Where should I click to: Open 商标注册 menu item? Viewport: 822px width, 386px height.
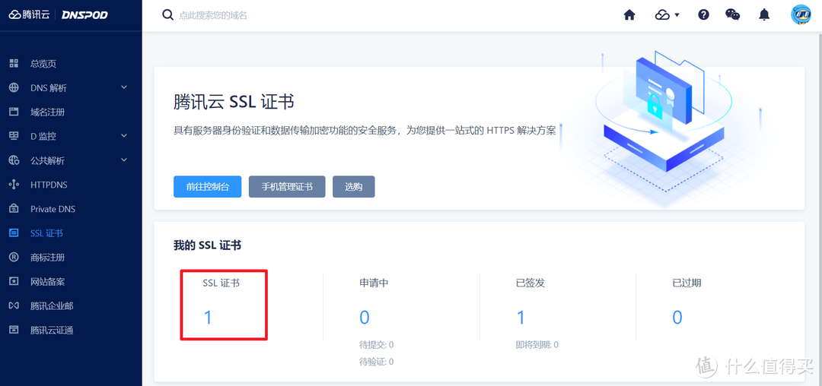[x=47, y=258]
